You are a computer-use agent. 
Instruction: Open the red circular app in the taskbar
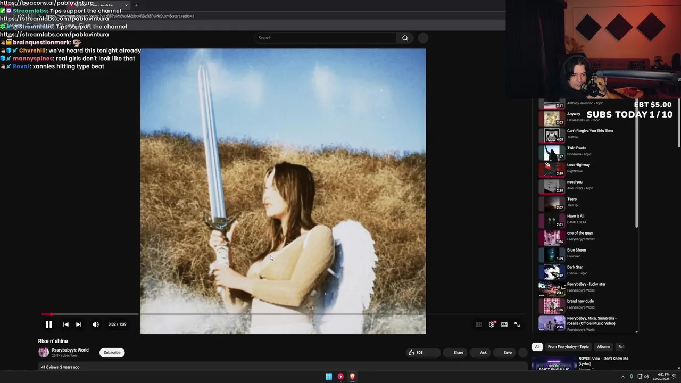340,377
